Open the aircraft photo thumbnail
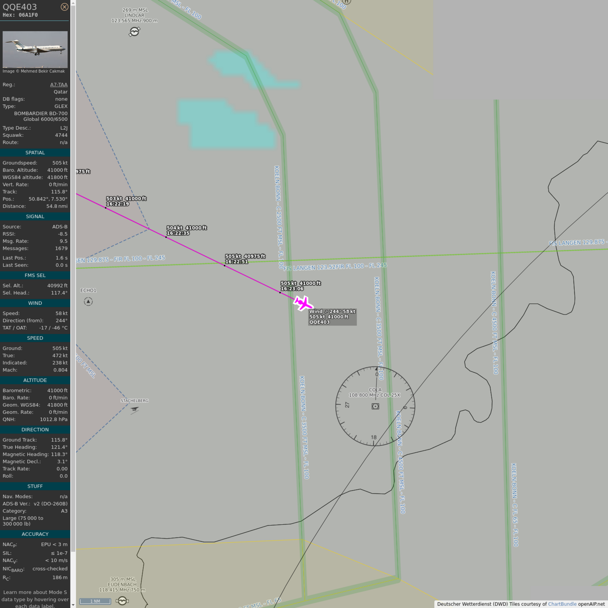Screen dimensions: 608x608 (x=35, y=49)
